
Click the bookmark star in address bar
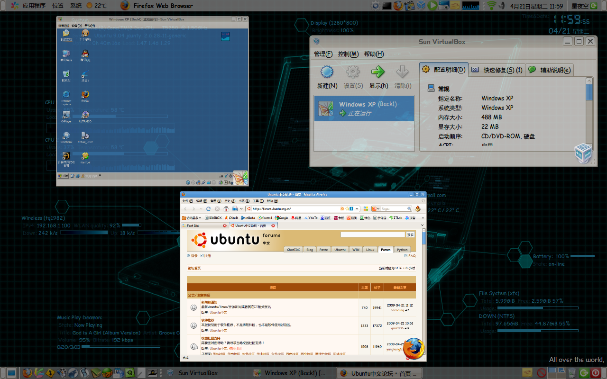[347, 209]
